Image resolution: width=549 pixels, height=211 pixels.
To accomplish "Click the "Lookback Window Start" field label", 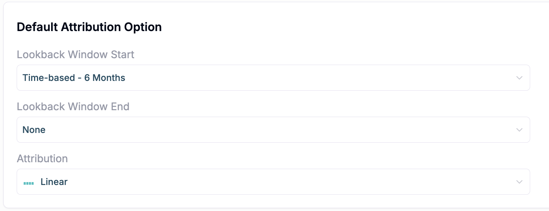I will pos(75,55).
